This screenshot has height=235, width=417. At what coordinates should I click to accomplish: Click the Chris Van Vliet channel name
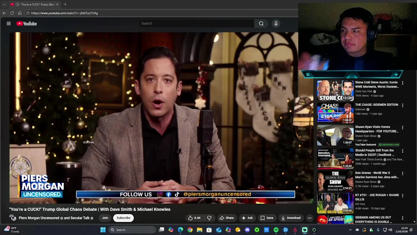[364, 91]
